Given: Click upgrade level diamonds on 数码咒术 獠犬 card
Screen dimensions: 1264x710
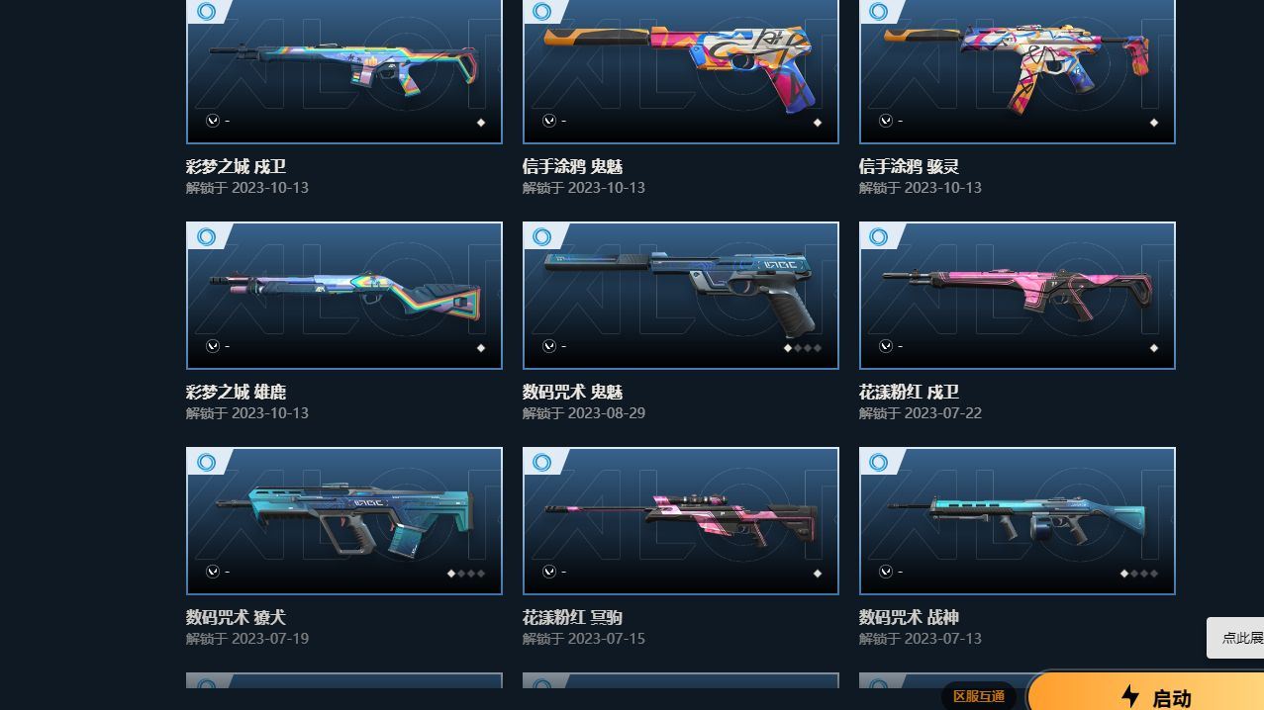Looking at the screenshot, I should (465, 574).
